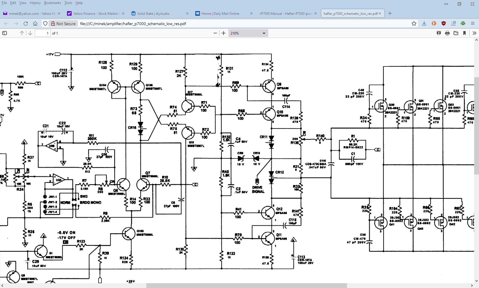Image resolution: width=479 pixels, height=288 pixels.
Task: Close the P7000 Manual tab
Action: pos(316,13)
